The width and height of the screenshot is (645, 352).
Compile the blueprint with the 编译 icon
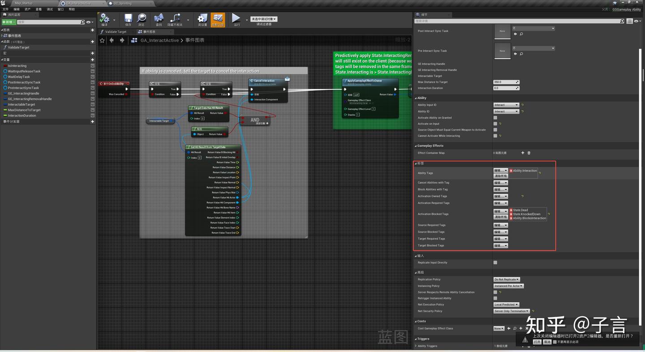pos(105,19)
